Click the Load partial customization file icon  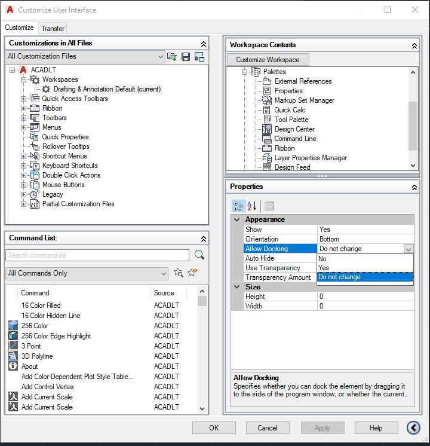coord(172,57)
